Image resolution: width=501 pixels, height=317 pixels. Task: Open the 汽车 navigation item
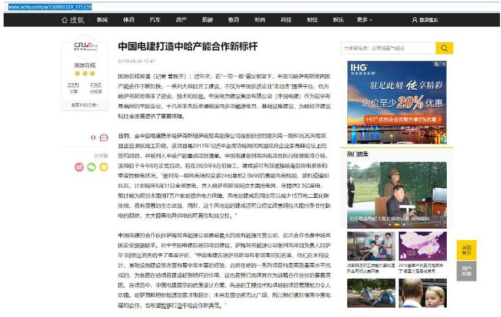tap(155, 20)
